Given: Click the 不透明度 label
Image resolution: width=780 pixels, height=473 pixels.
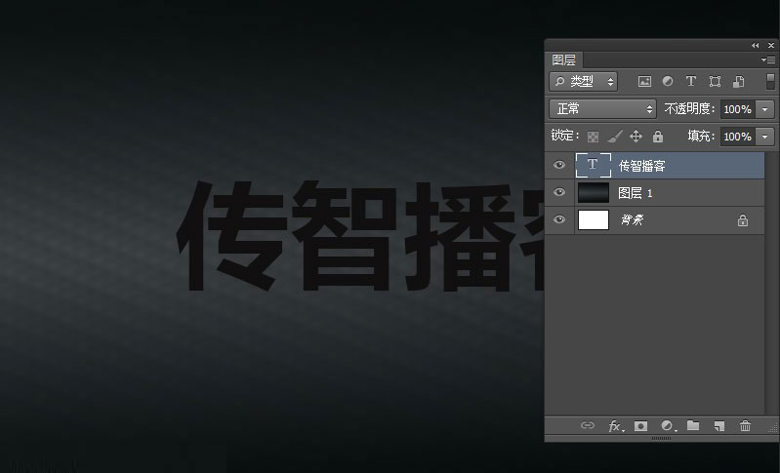Looking at the screenshot, I should (x=689, y=109).
